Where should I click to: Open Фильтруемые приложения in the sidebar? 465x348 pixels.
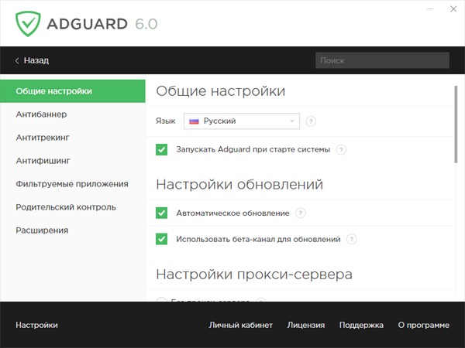pyautogui.click(x=71, y=184)
